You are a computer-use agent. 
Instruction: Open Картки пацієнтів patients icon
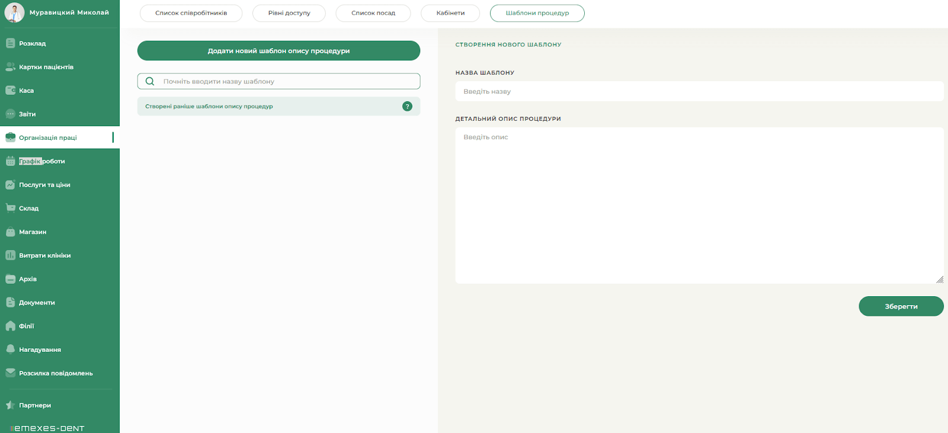[10, 67]
